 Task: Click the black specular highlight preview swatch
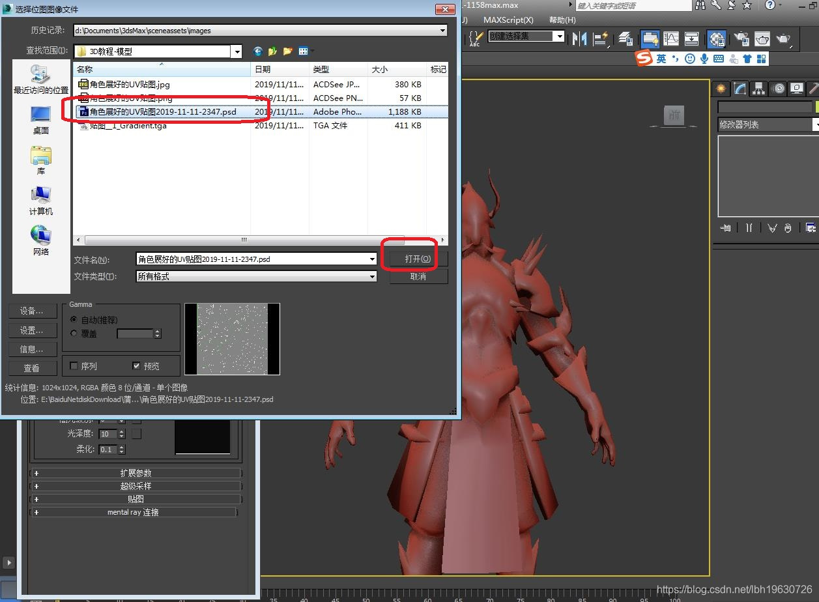pyautogui.click(x=203, y=437)
